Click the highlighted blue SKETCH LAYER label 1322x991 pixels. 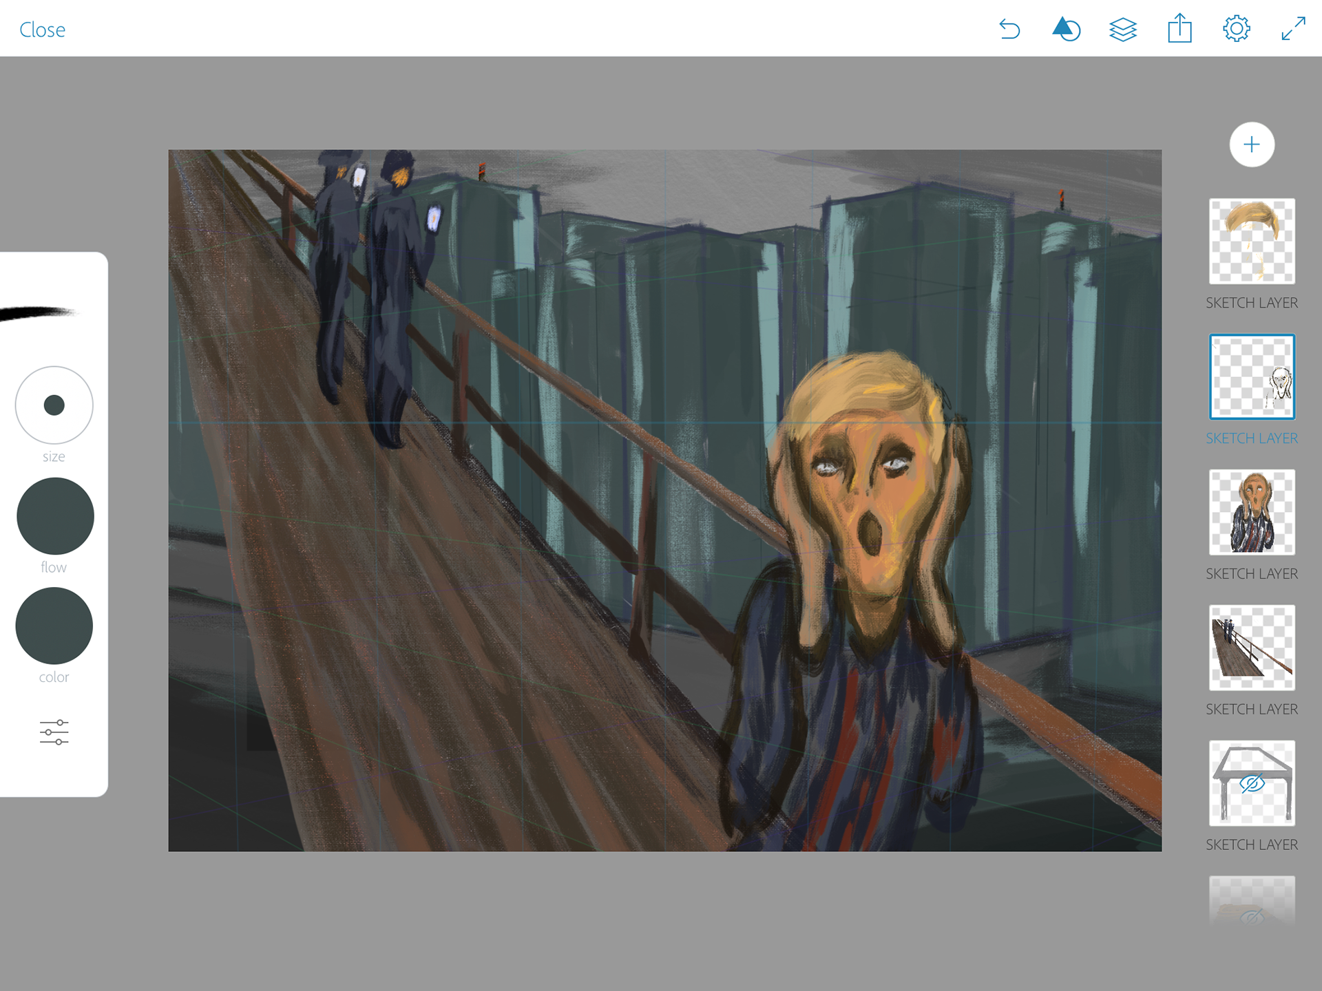(x=1252, y=438)
